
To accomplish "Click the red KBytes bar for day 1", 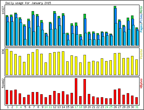I will (x=7, y=97).
